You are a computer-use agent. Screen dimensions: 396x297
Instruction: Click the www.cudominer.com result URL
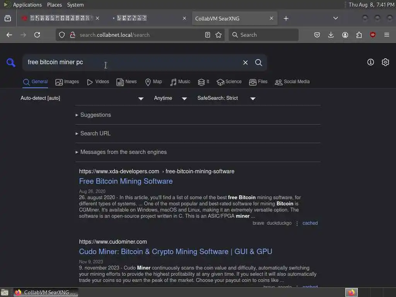[x=113, y=242]
